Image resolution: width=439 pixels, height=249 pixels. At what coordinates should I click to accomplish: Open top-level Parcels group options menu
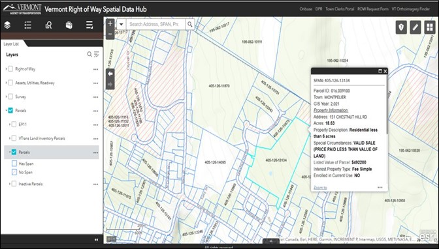tap(96, 111)
